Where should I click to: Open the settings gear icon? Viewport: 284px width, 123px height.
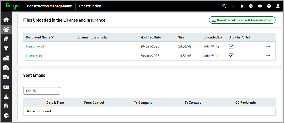[x=260, y=6]
